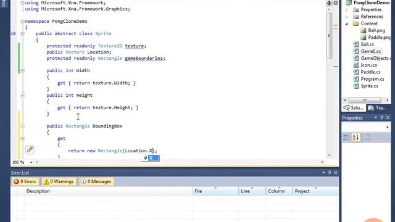Click the Properties folder icon in Solution Explorer
Image resolution: width=395 pixels, height=222 pixels.
tap(355, 10)
